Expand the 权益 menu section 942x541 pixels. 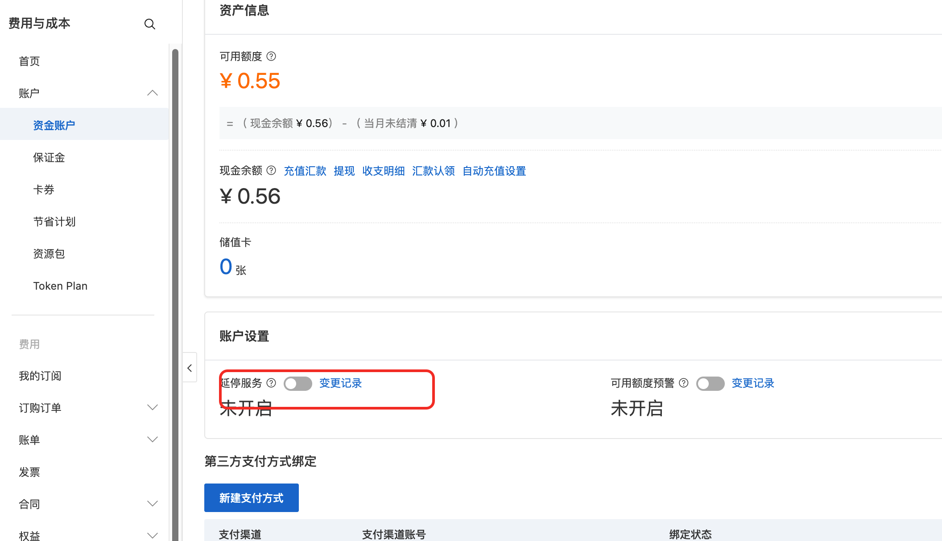click(x=153, y=535)
